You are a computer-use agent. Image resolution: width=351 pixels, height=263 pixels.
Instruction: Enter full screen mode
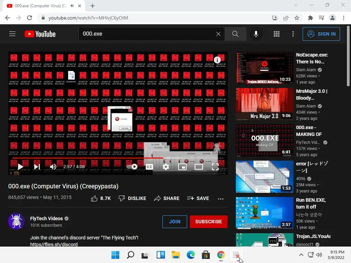click(x=215, y=167)
